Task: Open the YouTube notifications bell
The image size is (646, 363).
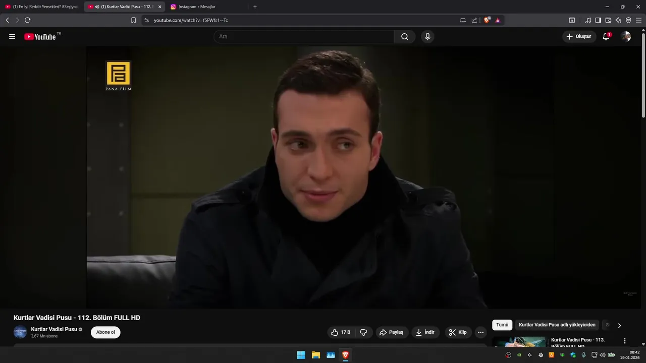Action: tap(606, 37)
